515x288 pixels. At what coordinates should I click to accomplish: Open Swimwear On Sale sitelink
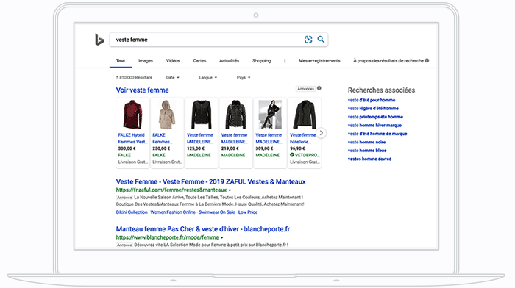(217, 212)
